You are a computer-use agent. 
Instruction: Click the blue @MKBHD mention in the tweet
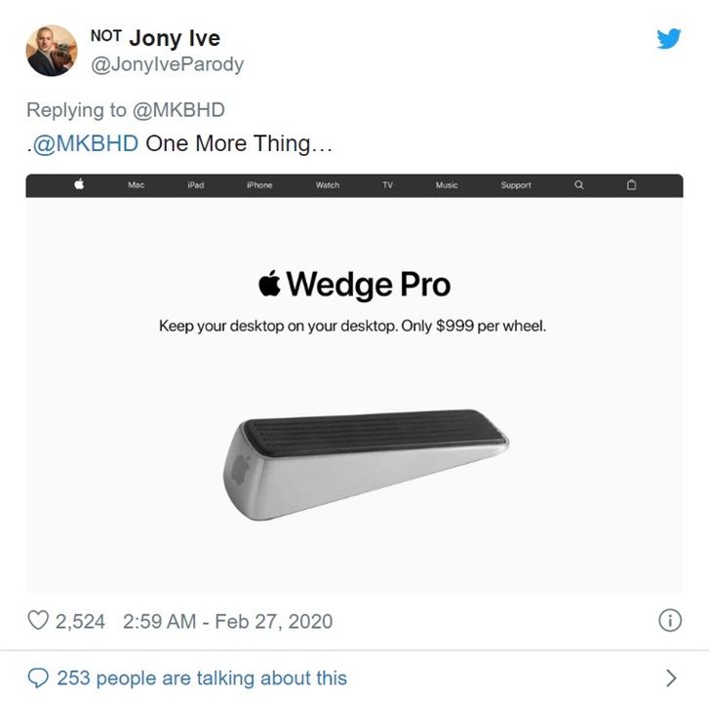[85, 143]
